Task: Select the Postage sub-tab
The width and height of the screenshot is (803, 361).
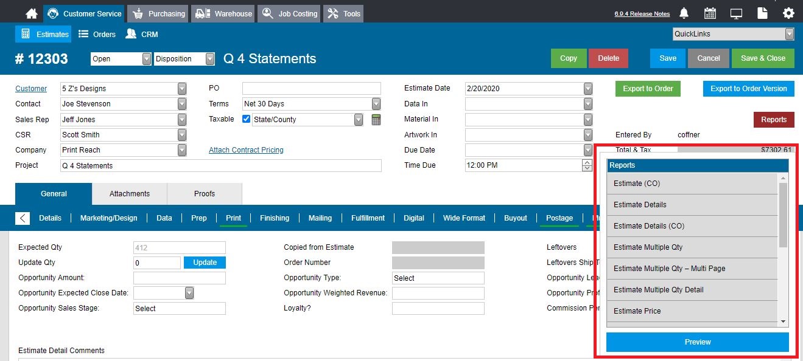Action: (x=559, y=218)
